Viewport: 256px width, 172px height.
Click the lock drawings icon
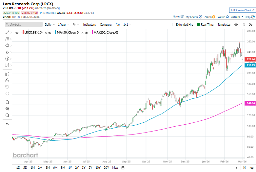pos(7,80)
